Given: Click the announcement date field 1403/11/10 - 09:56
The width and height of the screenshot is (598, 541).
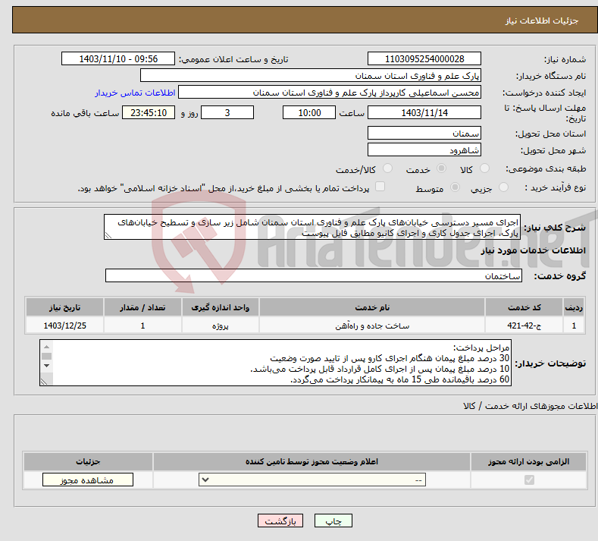Looking at the screenshot, I should click(118, 58).
